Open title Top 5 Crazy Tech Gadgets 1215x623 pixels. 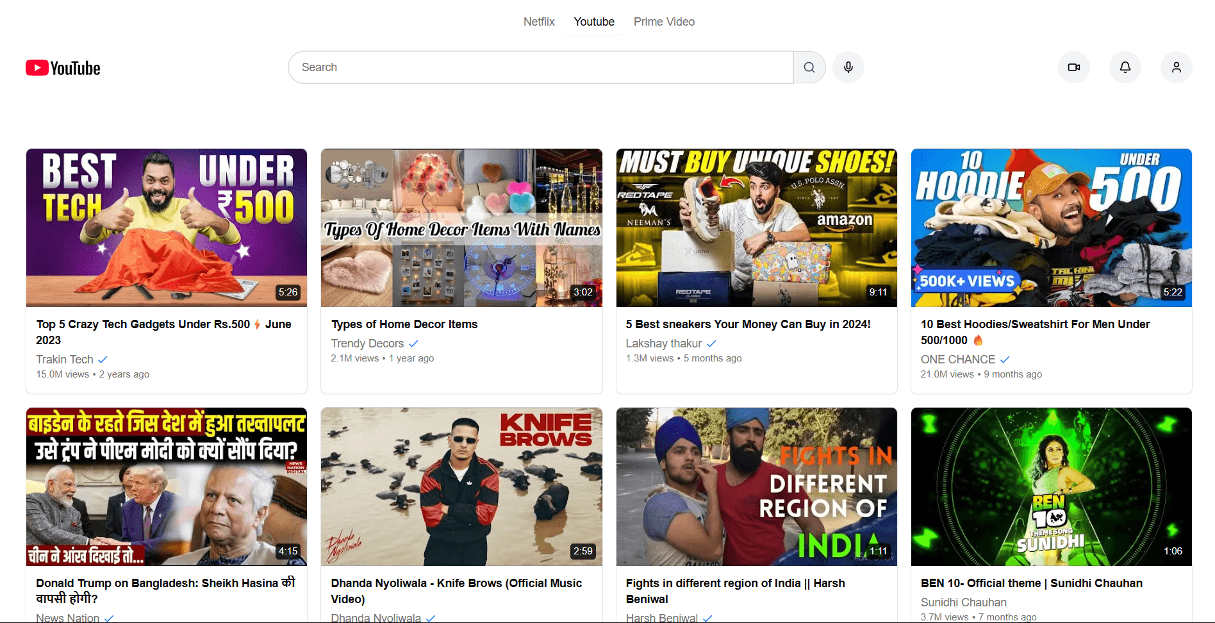tap(163, 332)
